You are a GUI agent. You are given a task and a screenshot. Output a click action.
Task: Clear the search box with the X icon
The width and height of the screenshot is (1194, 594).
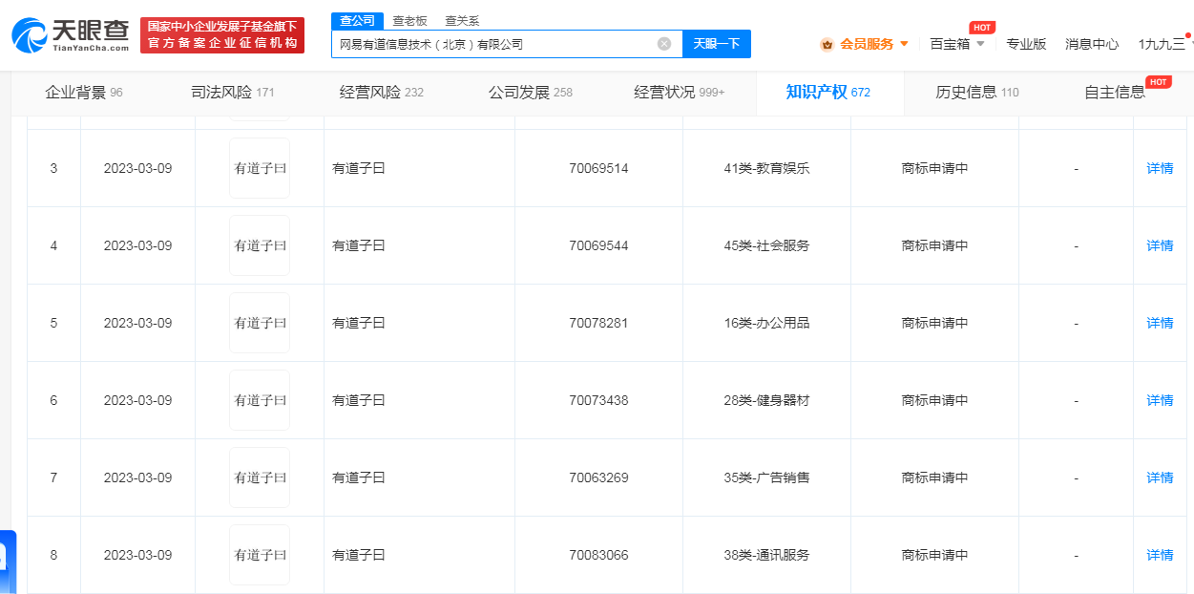pyautogui.click(x=664, y=44)
